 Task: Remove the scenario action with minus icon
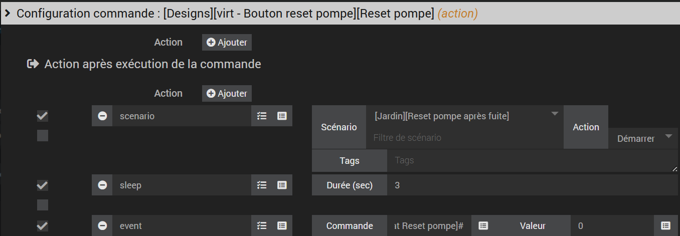click(102, 116)
